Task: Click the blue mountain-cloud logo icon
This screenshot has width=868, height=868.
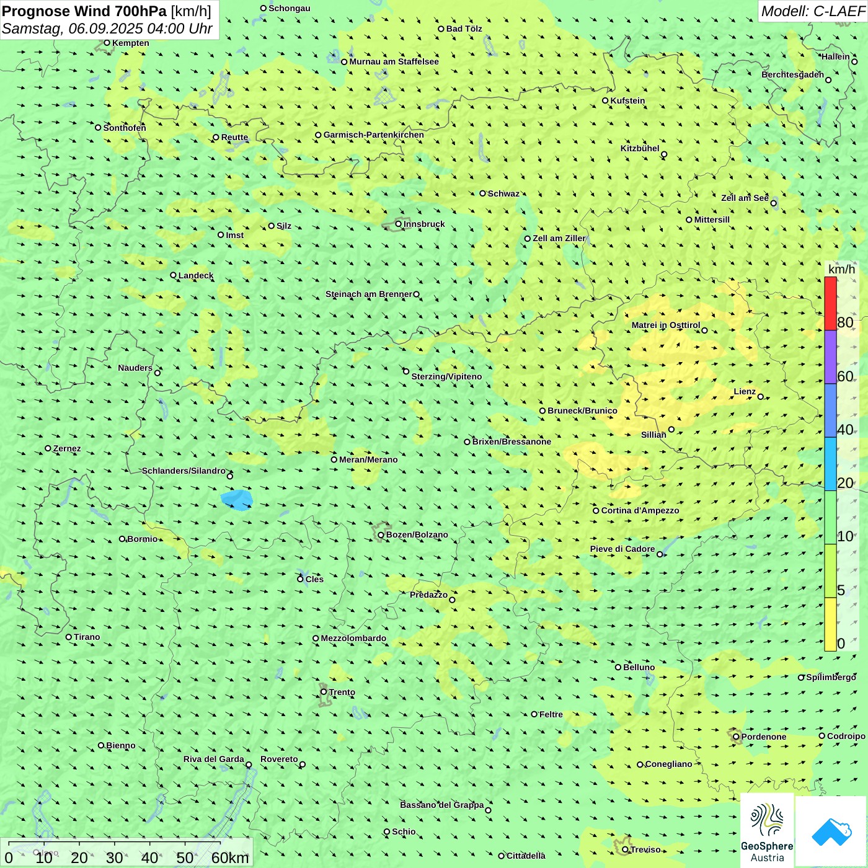Action: (831, 831)
